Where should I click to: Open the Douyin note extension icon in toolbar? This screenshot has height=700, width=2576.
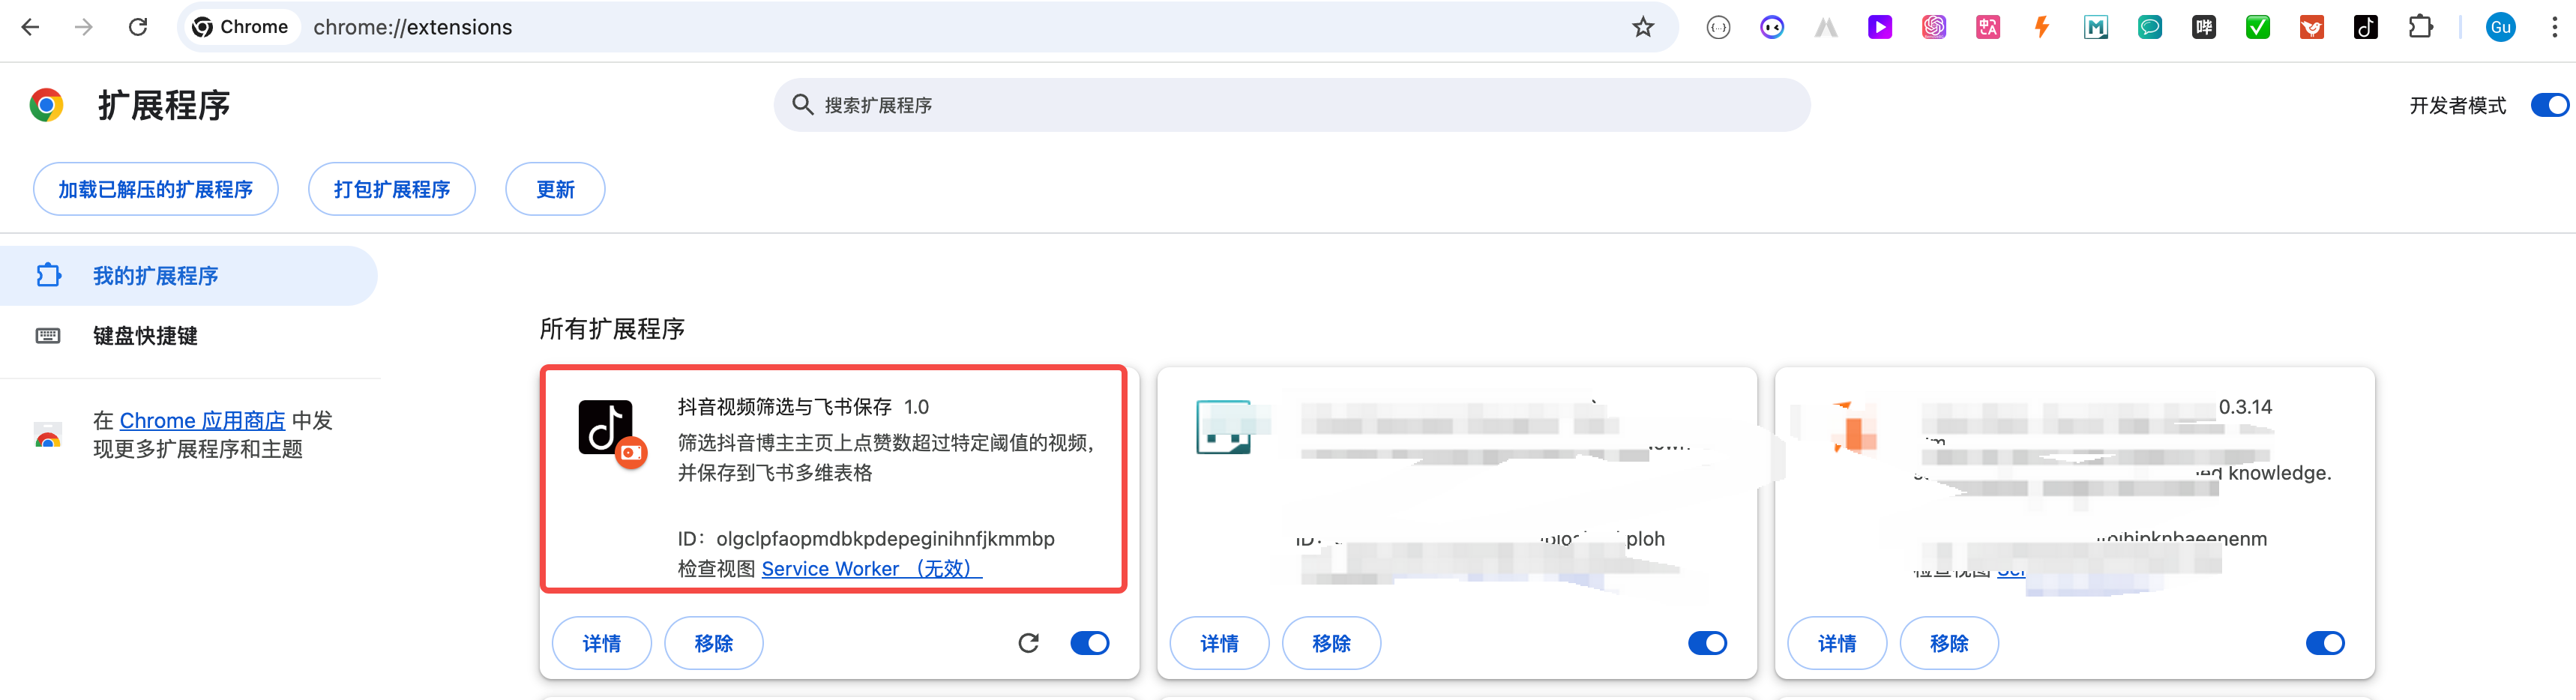point(2366,27)
